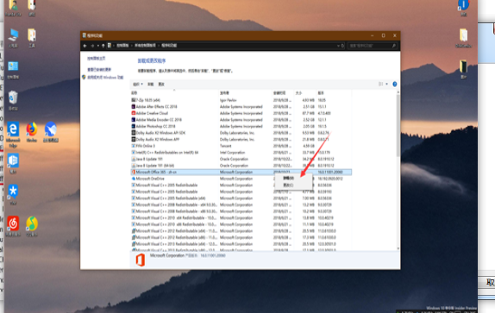Click the Microsoft OneDrive cloud icon
The width and height of the screenshot is (495, 313).
(x=133, y=178)
